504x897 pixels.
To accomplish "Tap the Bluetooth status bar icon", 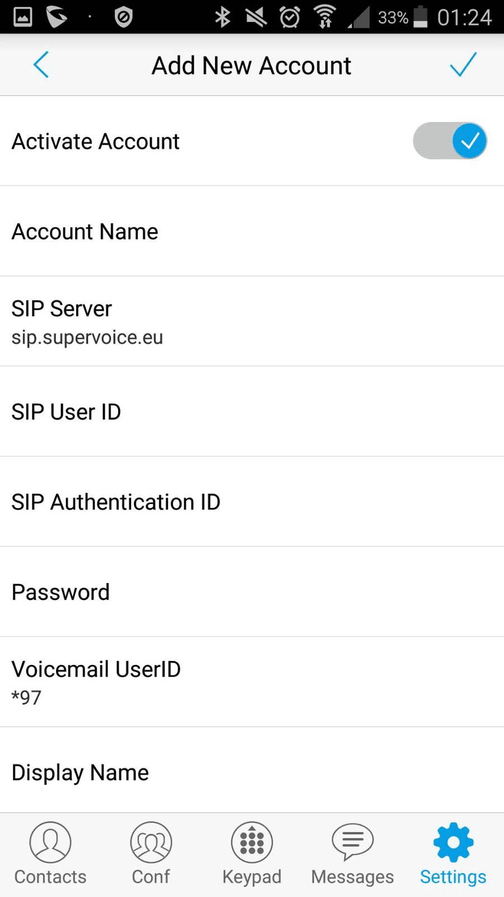I will (x=223, y=17).
